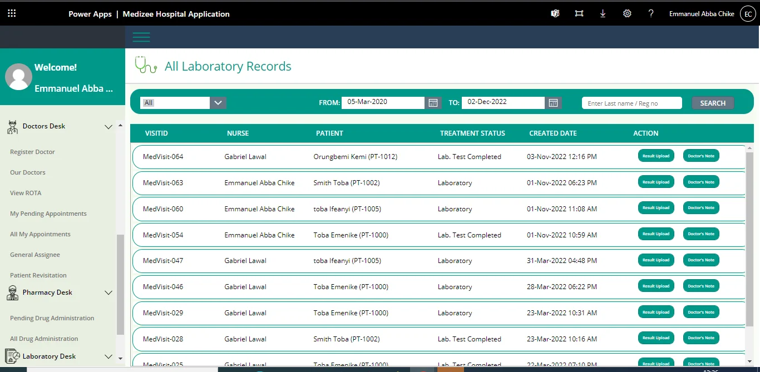Collapse the Doctors Desk section
The height and width of the screenshot is (372, 760).
(x=108, y=127)
